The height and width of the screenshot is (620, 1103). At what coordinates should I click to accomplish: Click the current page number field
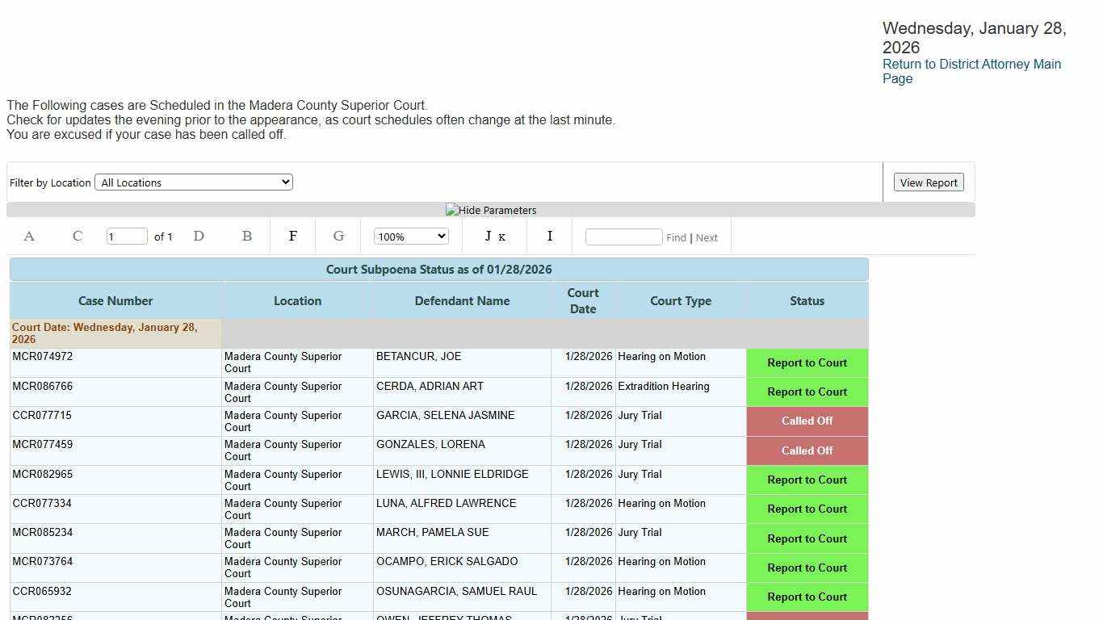tap(127, 237)
